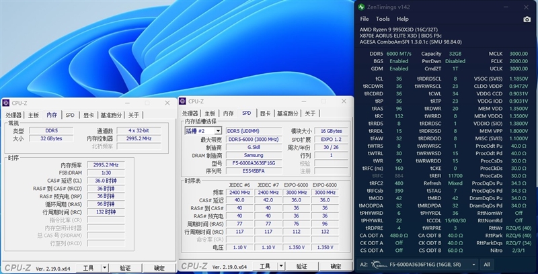Click the left CPU-Z window title icon

(6, 103)
